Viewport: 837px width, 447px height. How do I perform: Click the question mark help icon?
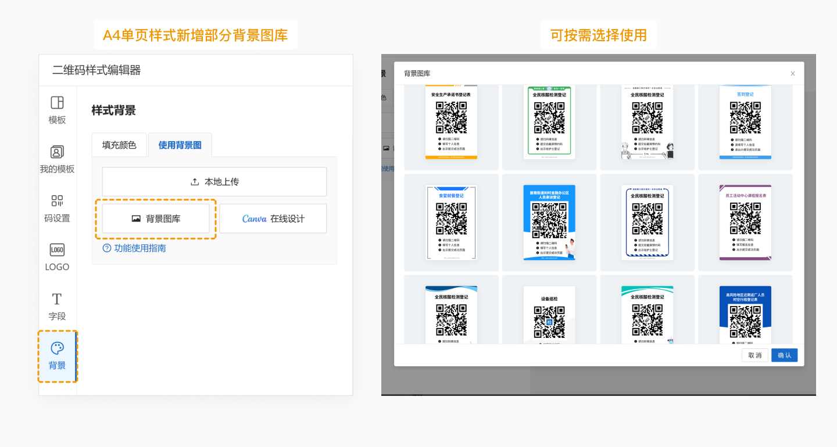(x=107, y=248)
